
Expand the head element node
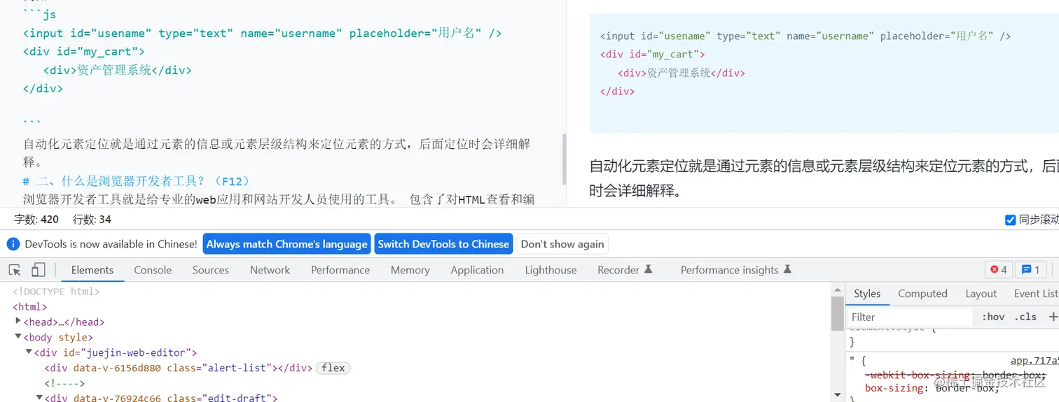click(x=18, y=321)
